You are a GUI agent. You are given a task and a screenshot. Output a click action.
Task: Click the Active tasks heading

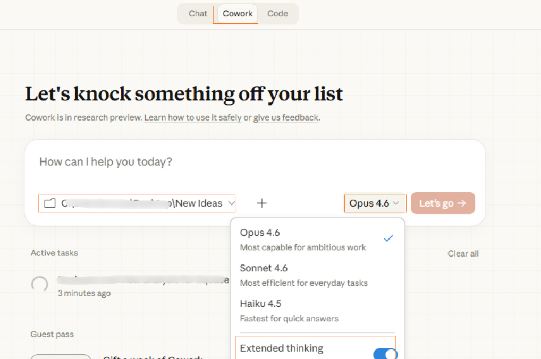(x=54, y=253)
